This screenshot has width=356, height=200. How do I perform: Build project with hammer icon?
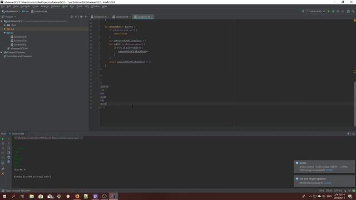coord(303,11)
